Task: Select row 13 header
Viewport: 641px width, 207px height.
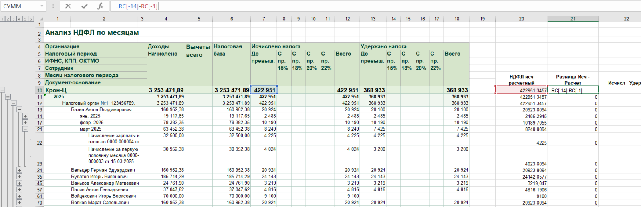Action: [x=40, y=110]
